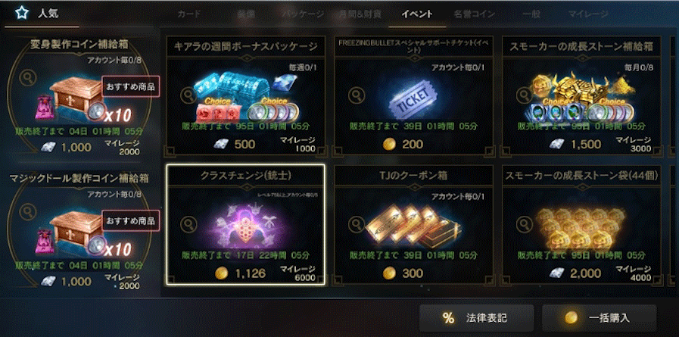The height and width of the screenshot is (337, 679).
Task: Switch to the カード tab
Action: click(x=188, y=14)
